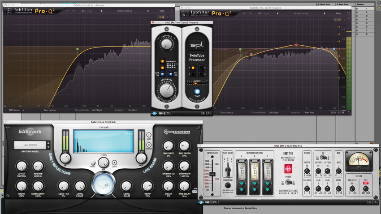The height and width of the screenshot is (214, 381).
Task: Open the Channel Mode Left/Right menu in left Pro-Q 2
Action: (97, 110)
